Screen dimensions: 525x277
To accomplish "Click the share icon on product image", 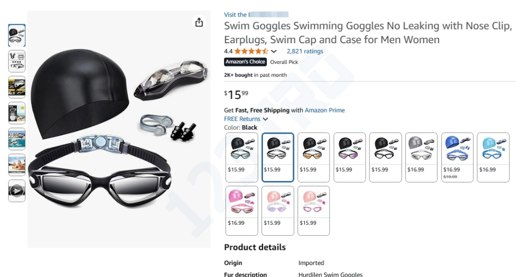I will [199, 22].
